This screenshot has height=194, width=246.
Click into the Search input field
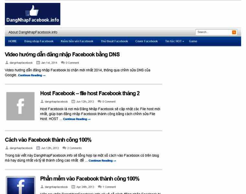[x=214, y=32]
